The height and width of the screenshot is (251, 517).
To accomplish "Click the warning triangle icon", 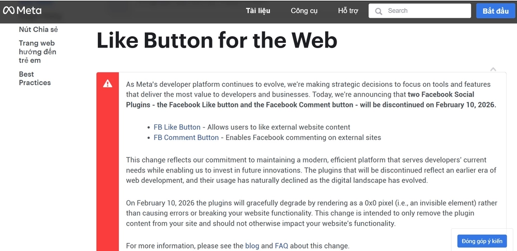I will pos(108,84).
